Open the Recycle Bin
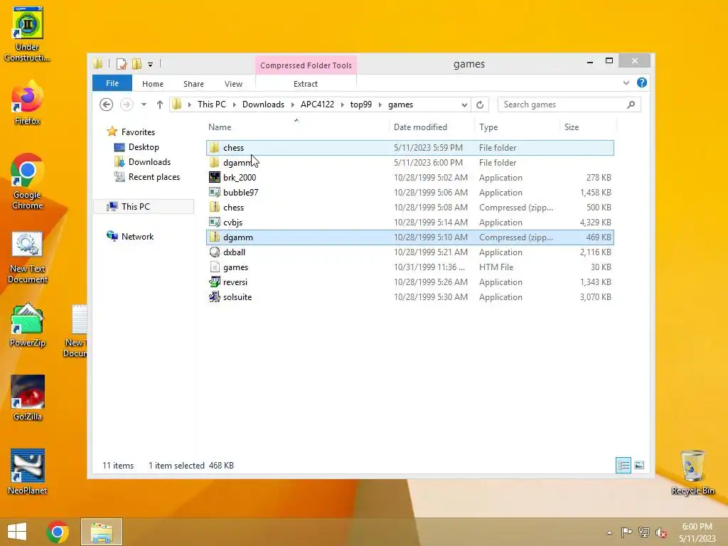The image size is (728, 546). point(692,472)
